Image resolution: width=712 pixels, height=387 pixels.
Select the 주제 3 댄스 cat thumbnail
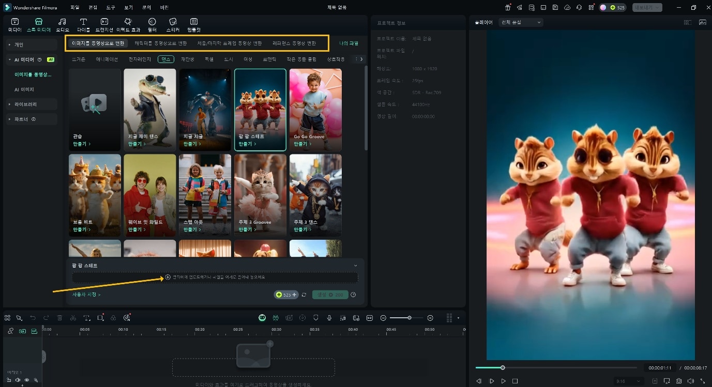(315, 195)
